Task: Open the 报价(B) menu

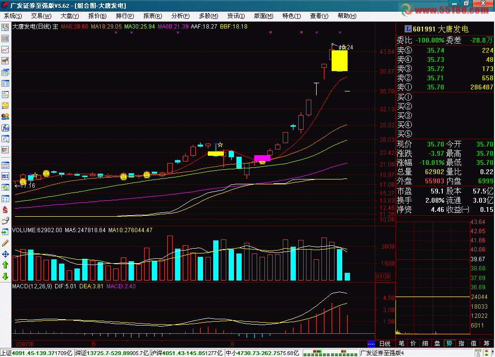Action: 97,16
